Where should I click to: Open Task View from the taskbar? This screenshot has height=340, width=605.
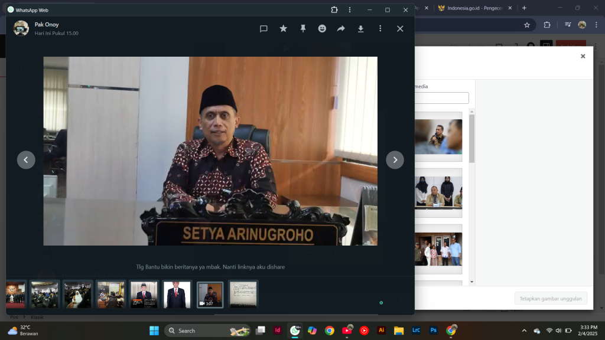[x=261, y=331]
